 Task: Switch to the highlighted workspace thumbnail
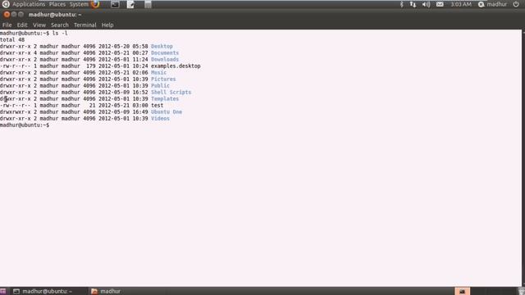point(463,292)
